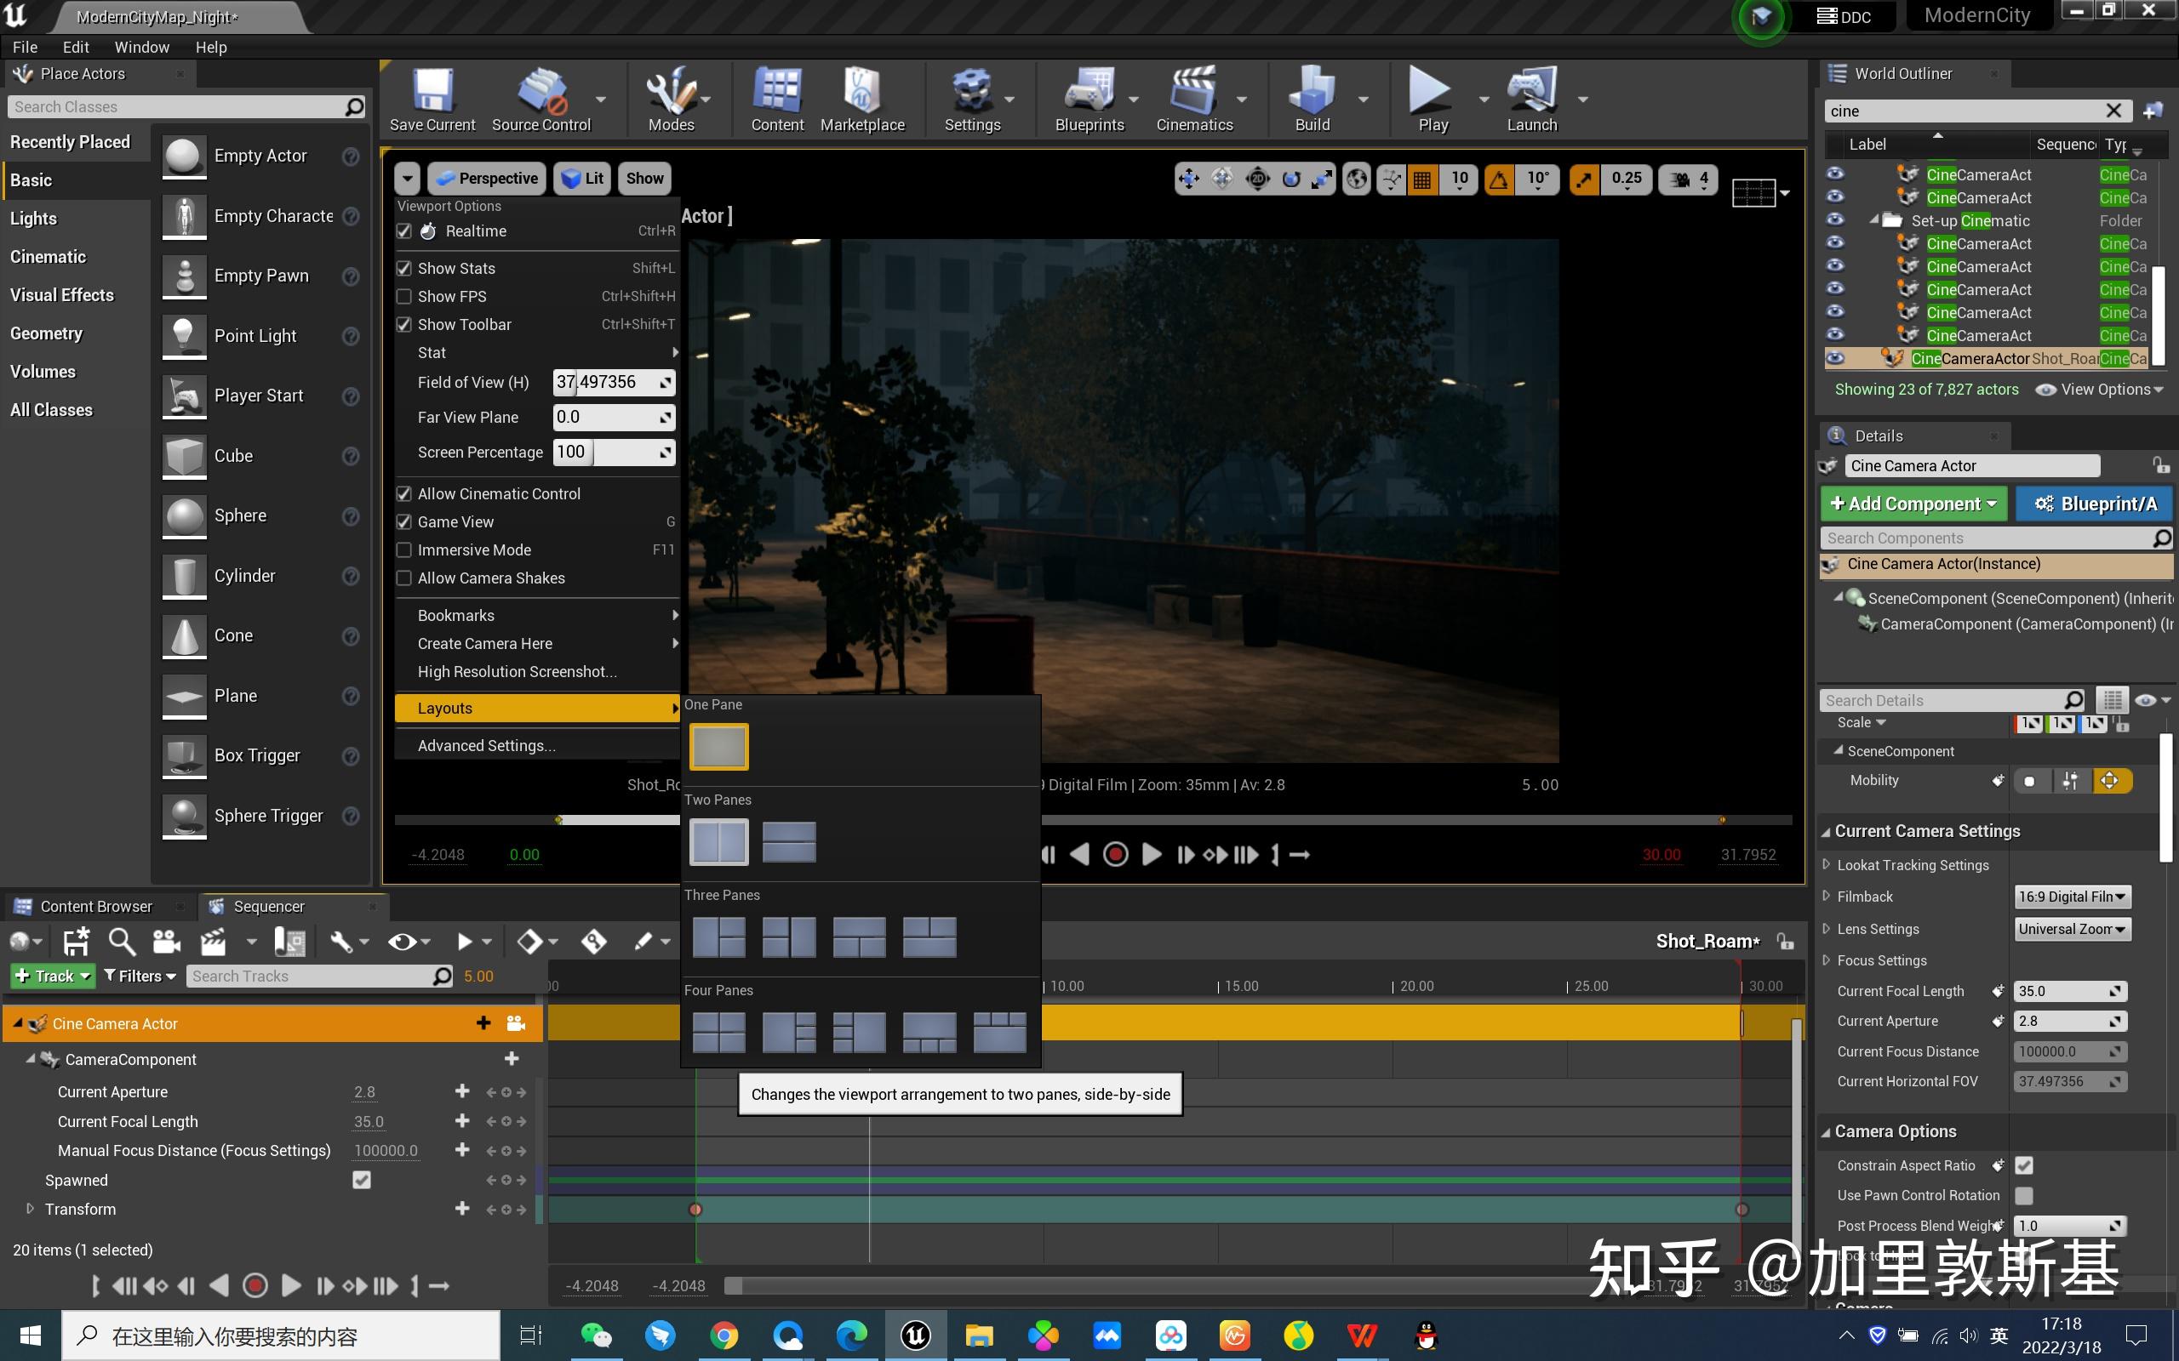Viewport: 2179px width, 1361px height.
Task: Click the Add Component button
Action: 1913,504
